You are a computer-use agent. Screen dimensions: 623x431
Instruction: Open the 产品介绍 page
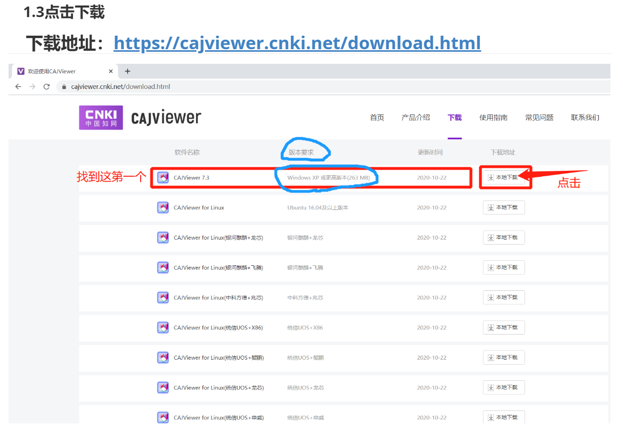point(416,117)
